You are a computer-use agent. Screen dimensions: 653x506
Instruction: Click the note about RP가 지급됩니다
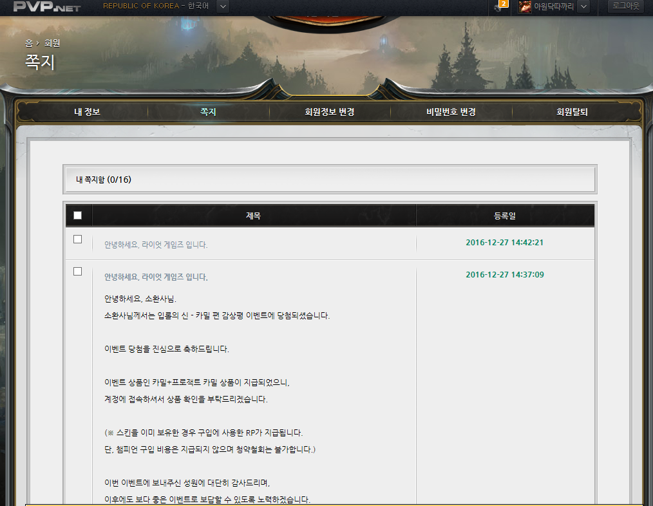(203, 433)
